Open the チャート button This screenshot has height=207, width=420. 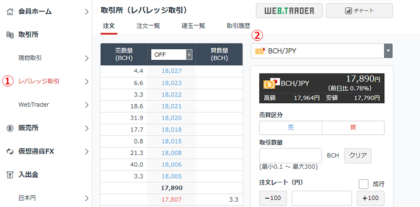coord(360,10)
